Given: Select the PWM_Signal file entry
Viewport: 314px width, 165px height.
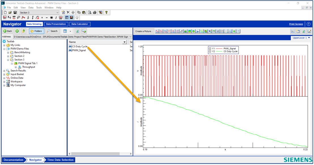Looking at the screenshot, I should coord(77,50).
